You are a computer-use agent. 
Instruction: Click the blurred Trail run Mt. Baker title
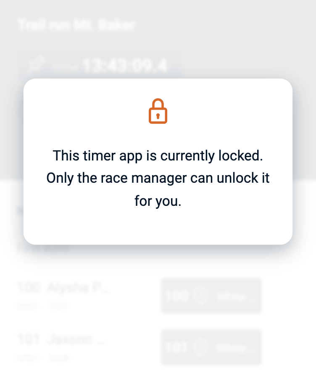76,25
